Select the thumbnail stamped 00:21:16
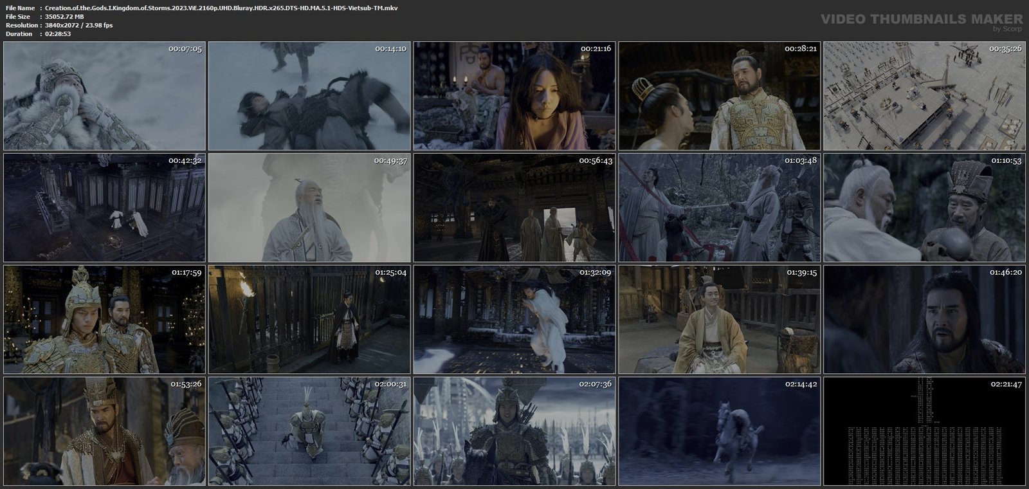The height and width of the screenshot is (489, 1029). 514,97
